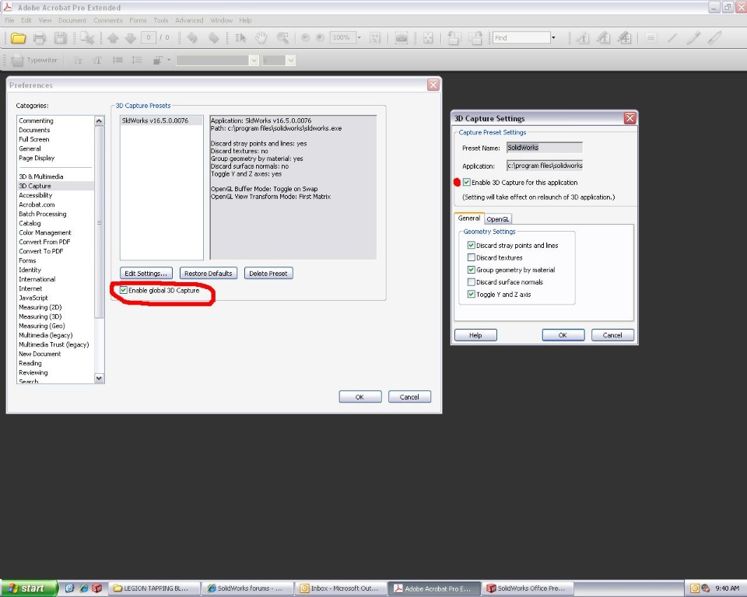Click the Delete Preset button
747x597 pixels.
(268, 274)
